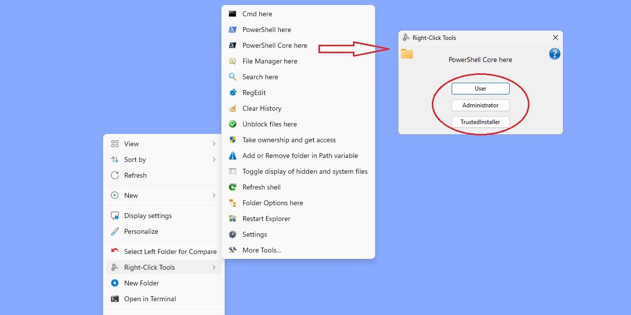
Task: Click the Administrator button
Action: pos(481,105)
